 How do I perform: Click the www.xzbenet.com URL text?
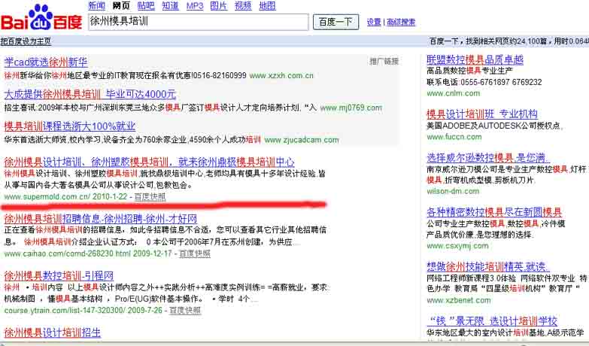[459, 300]
